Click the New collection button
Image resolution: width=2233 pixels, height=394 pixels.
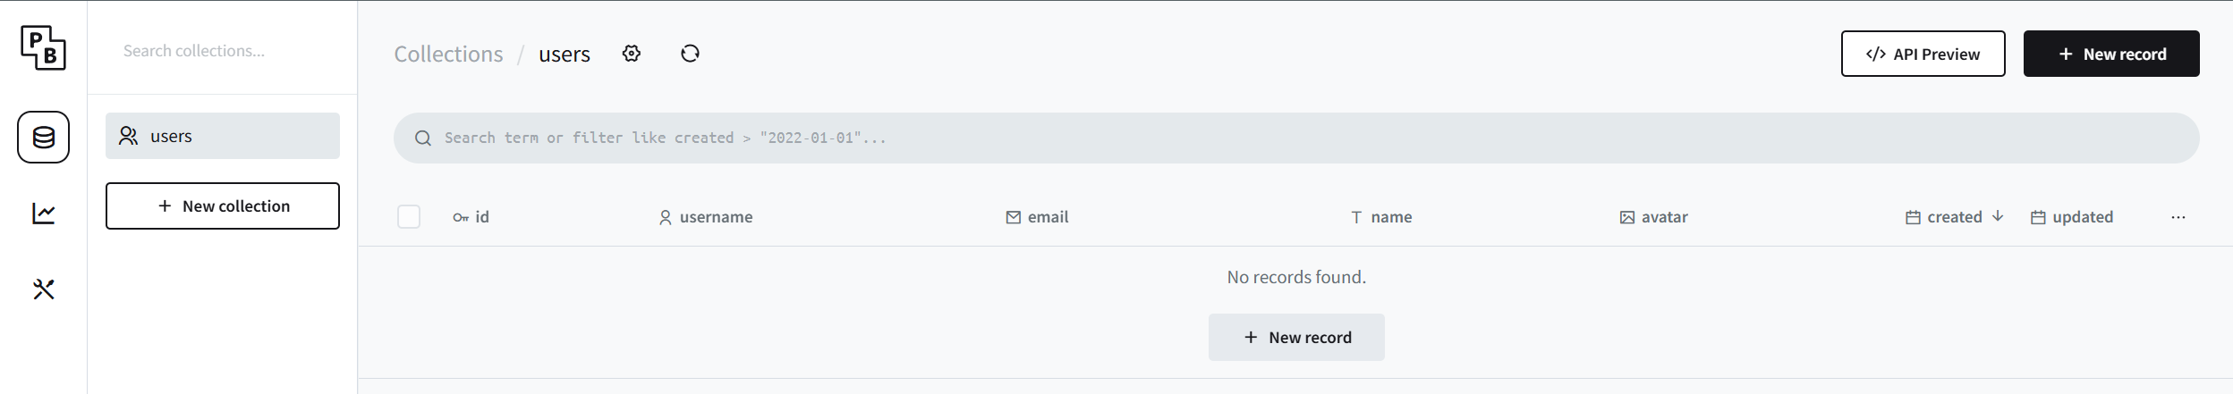223,206
